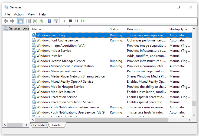Click the Back arrow toolbar icon

pos(6,21)
